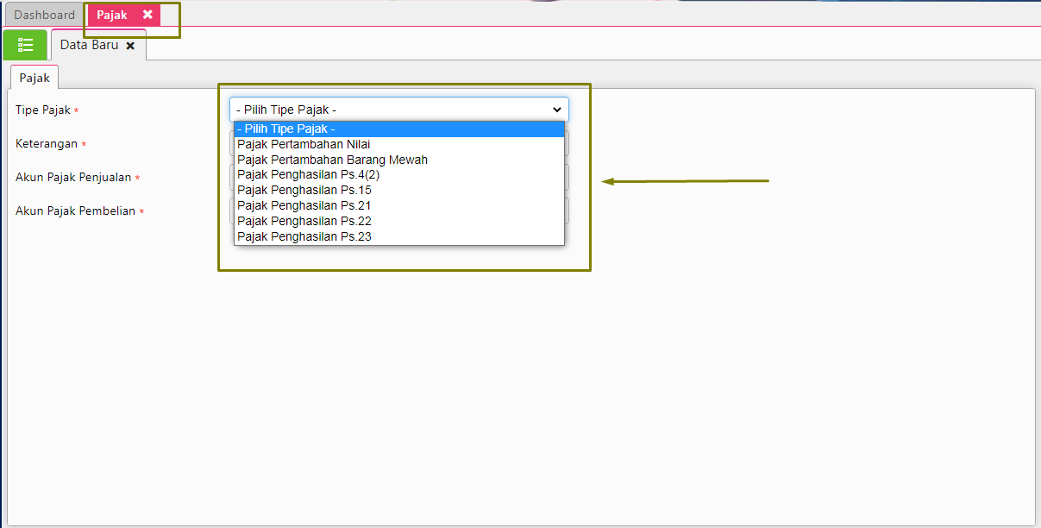Open the Data Baru tab

pyautogui.click(x=89, y=45)
